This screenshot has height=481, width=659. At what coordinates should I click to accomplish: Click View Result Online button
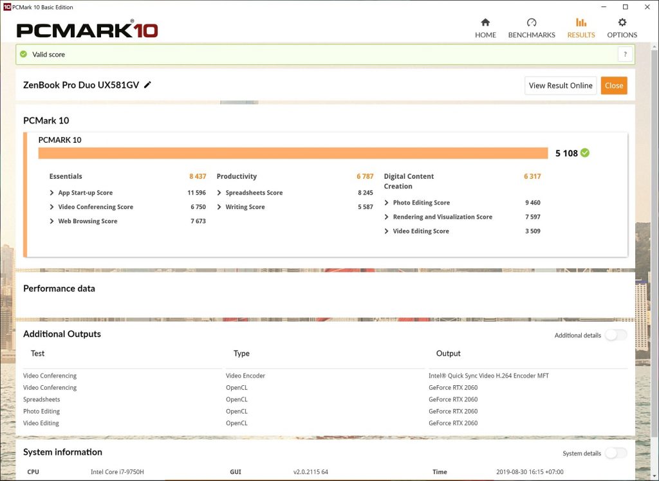click(561, 86)
